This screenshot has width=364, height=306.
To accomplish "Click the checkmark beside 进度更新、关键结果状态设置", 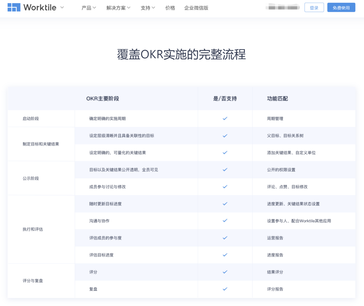I will (x=225, y=204).
